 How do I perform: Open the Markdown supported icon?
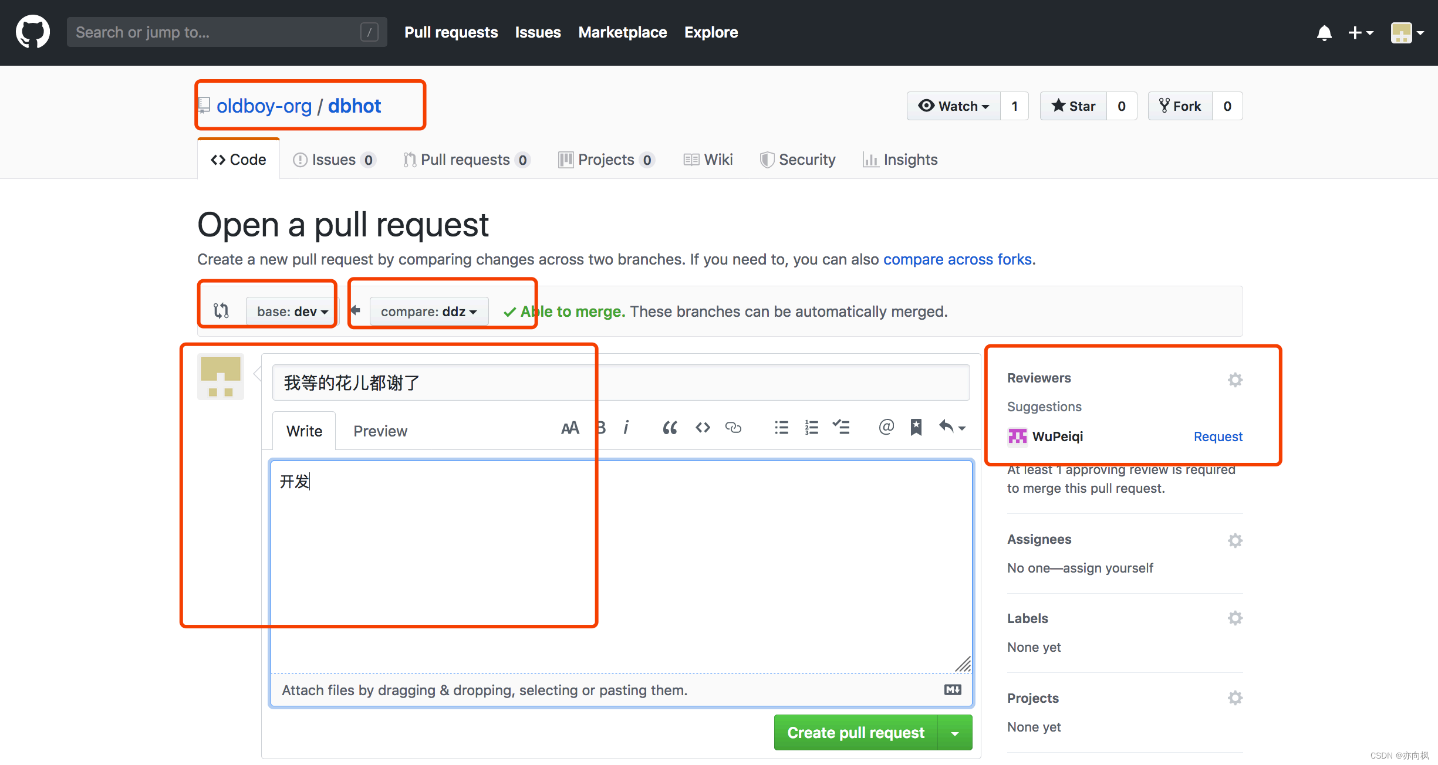953,690
